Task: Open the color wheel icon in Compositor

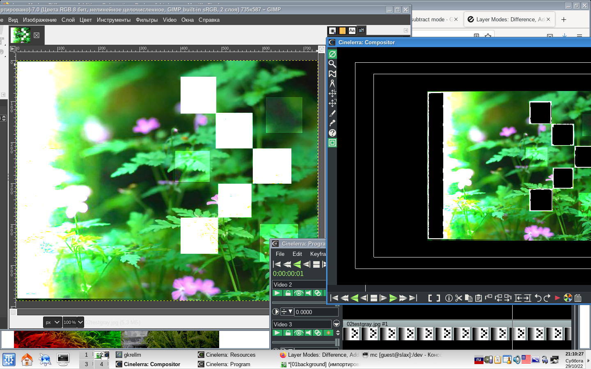Action: [568, 298]
